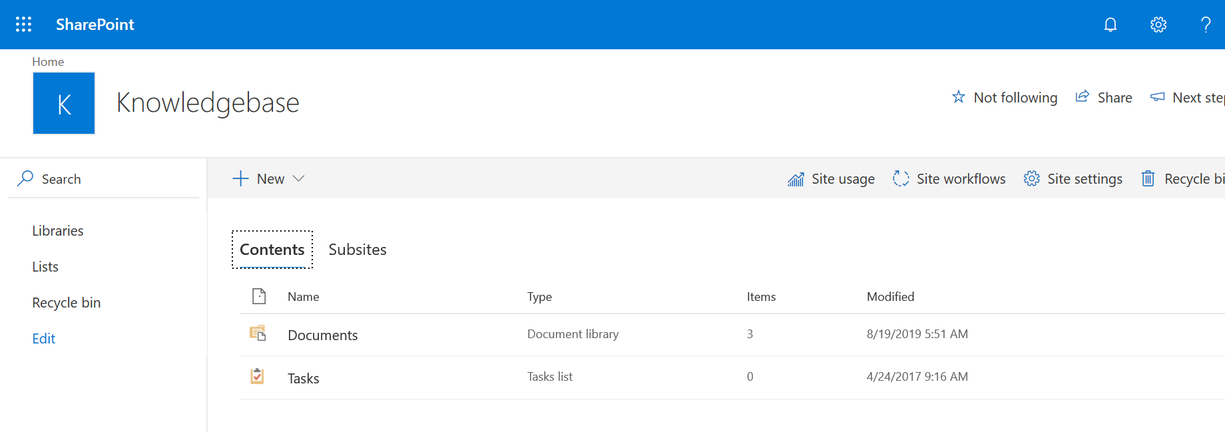1225x432 pixels.
Task: Click the Share arrow icon
Action: pyautogui.click(x=1083, y=97)
